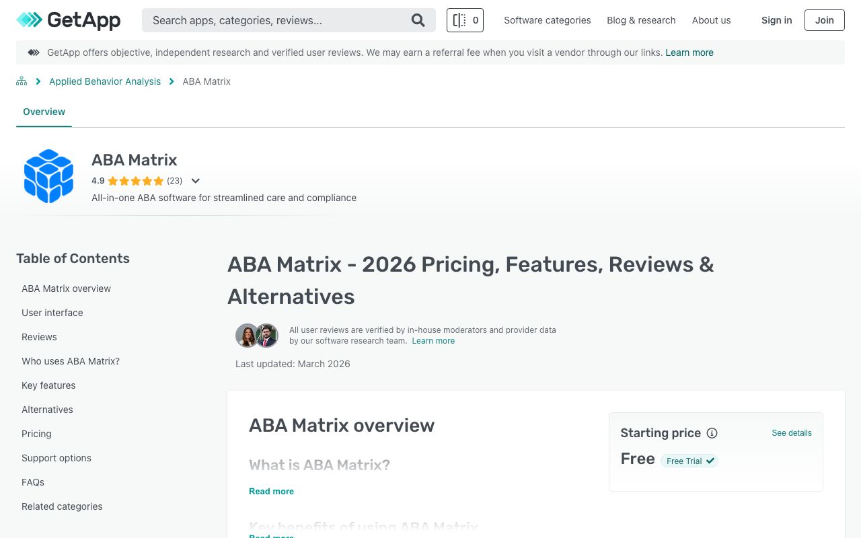Viewport: 861px width, 538px height.
Task: Click the Last updated: March 2026 text
Action: coord(293,364)
